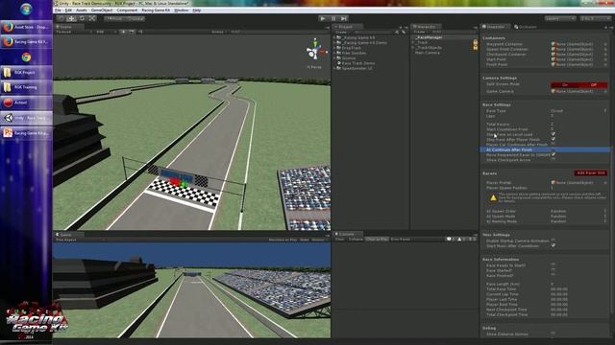615x345 pixels.
Task: Toggle Move Respawned Racer to IGNORE checkbox
Action: pyautogui.click(x=553, y=154)
